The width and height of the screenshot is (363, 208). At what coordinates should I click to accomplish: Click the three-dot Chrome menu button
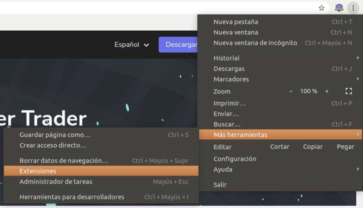(353, 8)
